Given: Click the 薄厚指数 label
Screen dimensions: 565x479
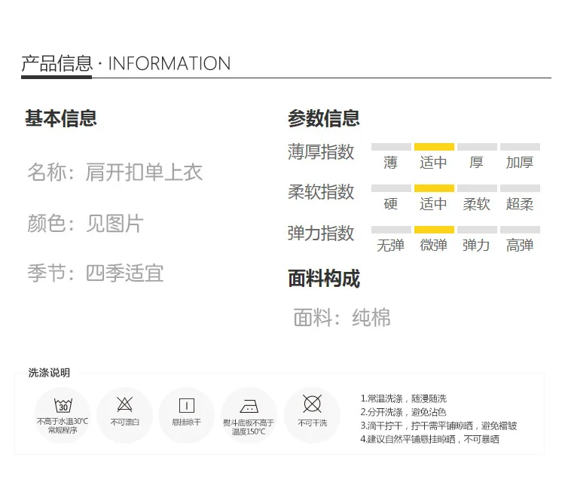Looking at the screenshot, I should click(321, 151).
